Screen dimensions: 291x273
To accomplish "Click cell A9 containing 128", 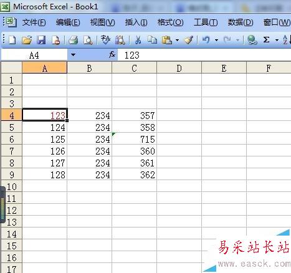I will [x=45, y=175].
